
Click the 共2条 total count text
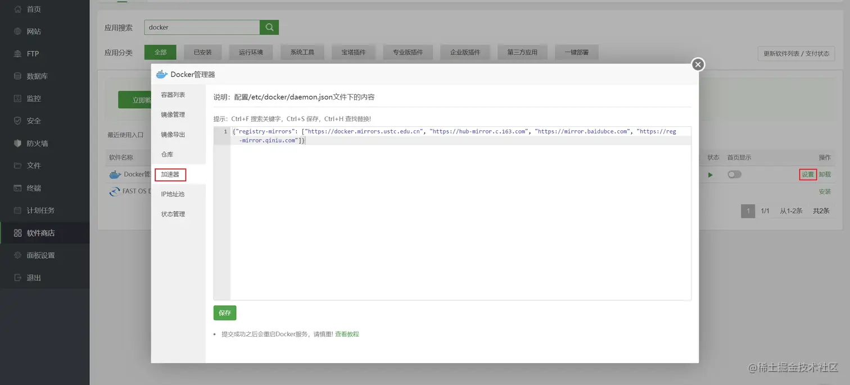pyautogui.click(x=821, y=211)
